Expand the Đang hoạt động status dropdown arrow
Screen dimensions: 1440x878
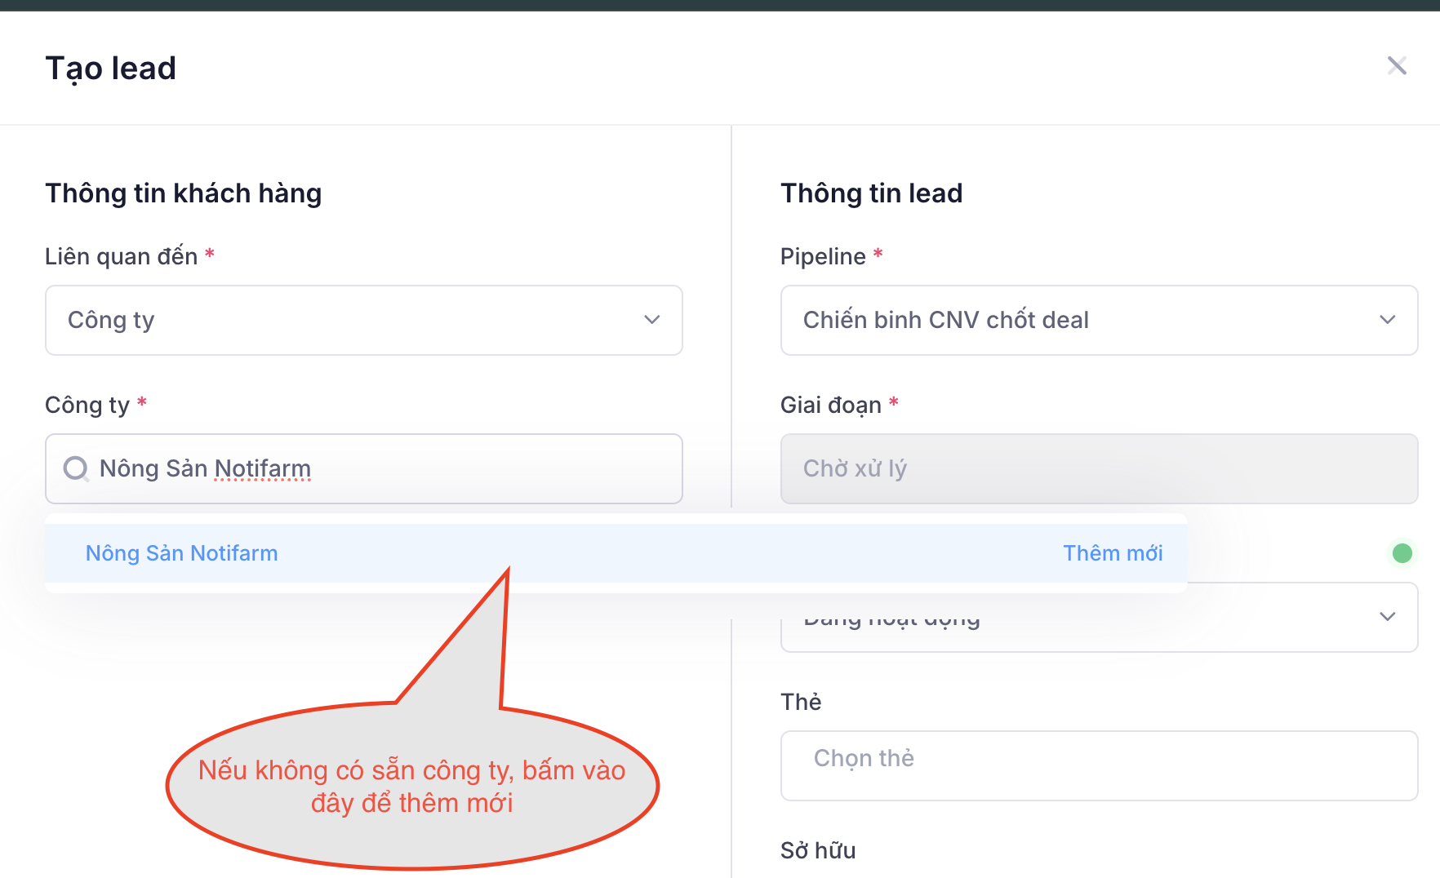pyautogui.click(x=1387, y=617)
